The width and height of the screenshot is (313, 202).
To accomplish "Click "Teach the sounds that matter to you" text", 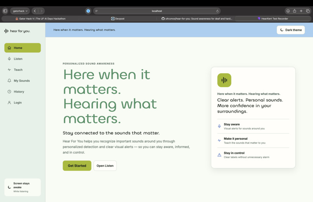I will (245, 143).
